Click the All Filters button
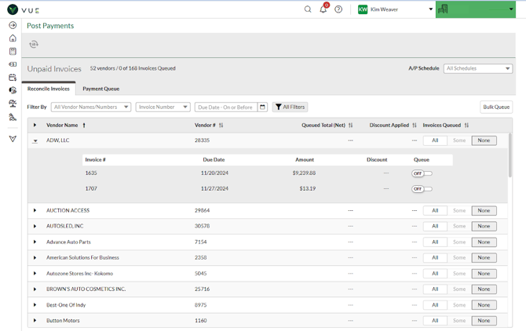The width and height of the screenshot is (526, 331). [x=290, y=107]
